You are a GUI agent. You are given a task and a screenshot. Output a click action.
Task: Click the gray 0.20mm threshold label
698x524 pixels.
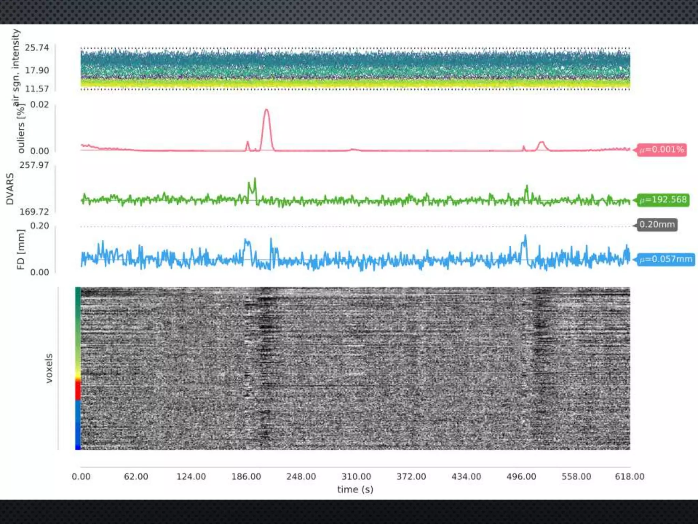tap(657, 225)
